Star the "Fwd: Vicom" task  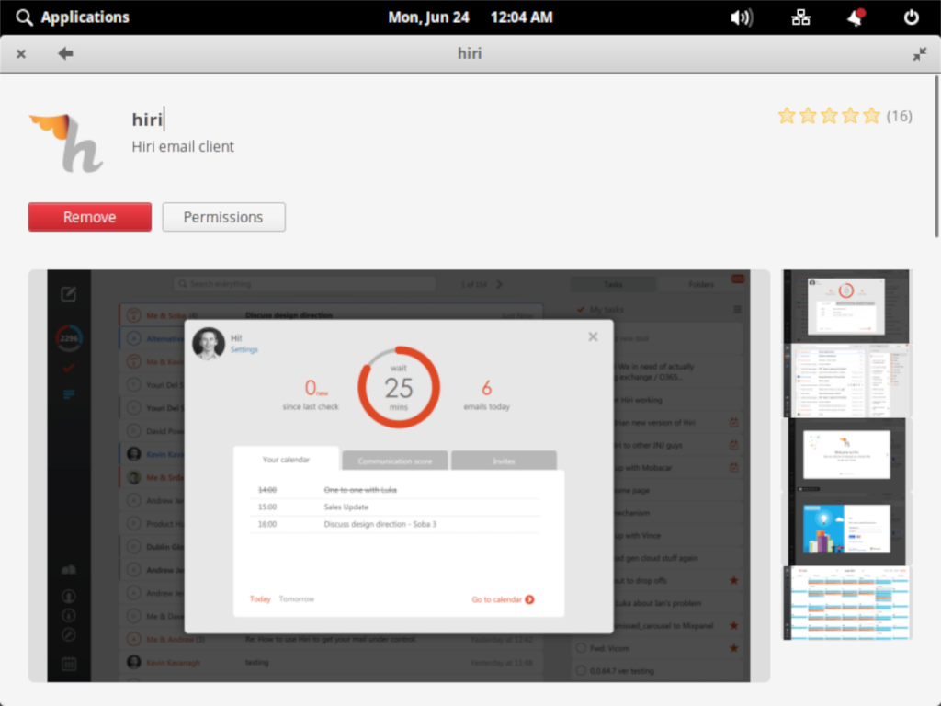(x=734, y=648)
